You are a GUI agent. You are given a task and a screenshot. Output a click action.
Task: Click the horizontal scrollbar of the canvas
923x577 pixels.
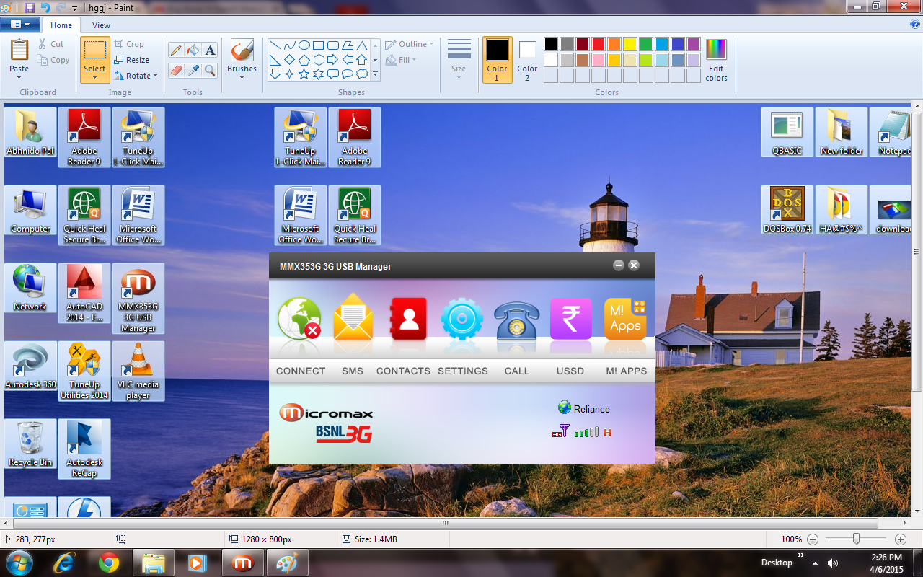coord(445,524)
